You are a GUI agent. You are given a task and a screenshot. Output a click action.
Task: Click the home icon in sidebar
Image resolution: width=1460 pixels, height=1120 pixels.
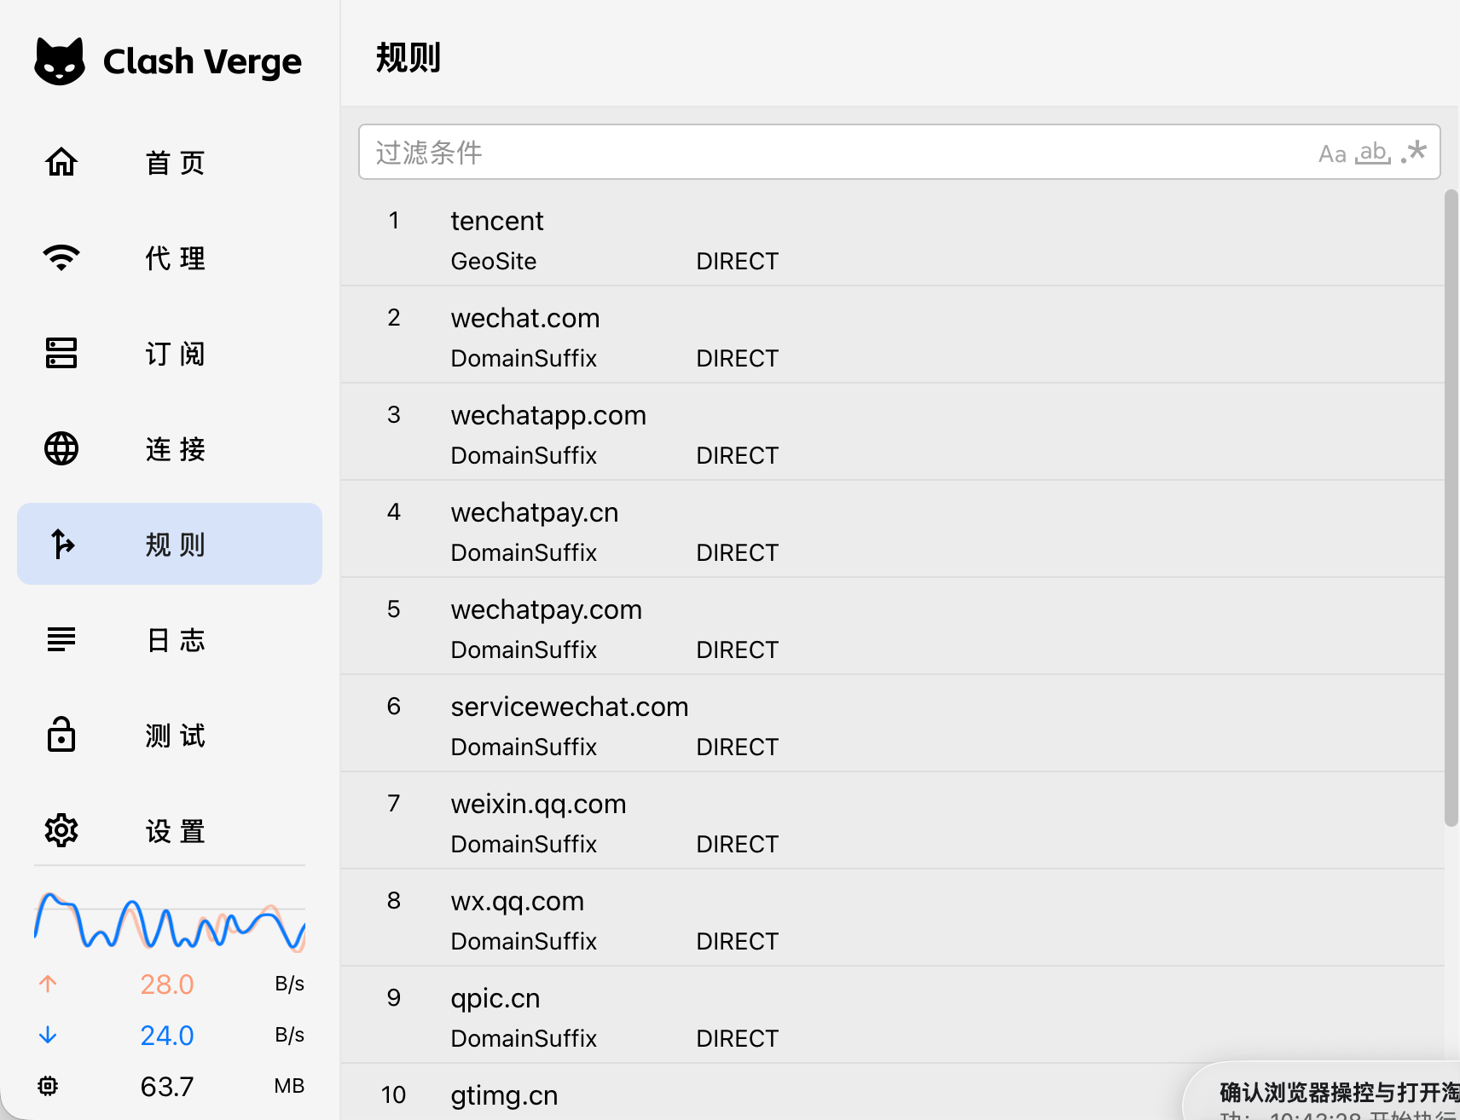61,162
